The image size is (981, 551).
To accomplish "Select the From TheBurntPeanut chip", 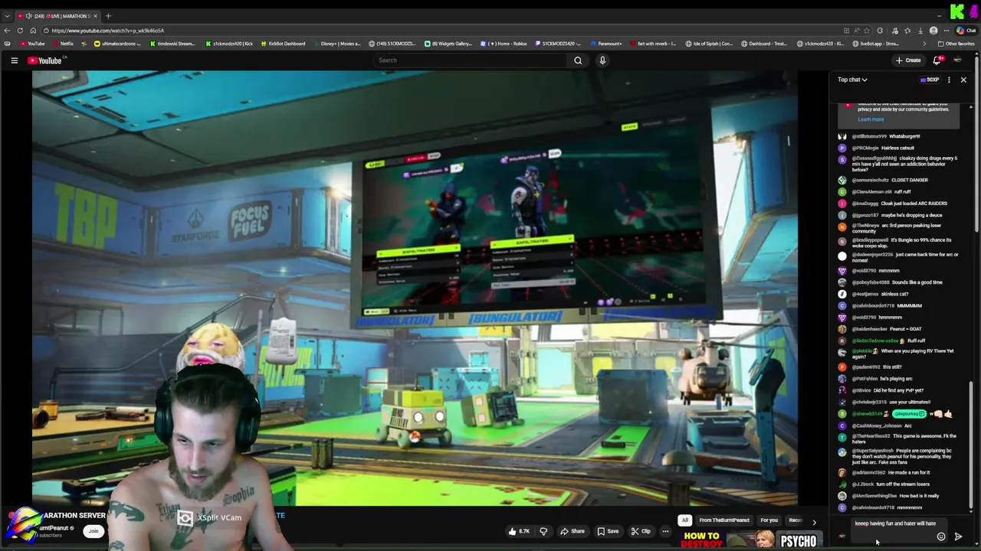I will 724,520.
